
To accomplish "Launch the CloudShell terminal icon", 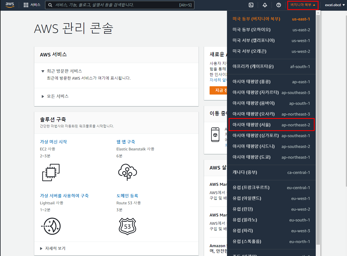I will click(251, 5).
